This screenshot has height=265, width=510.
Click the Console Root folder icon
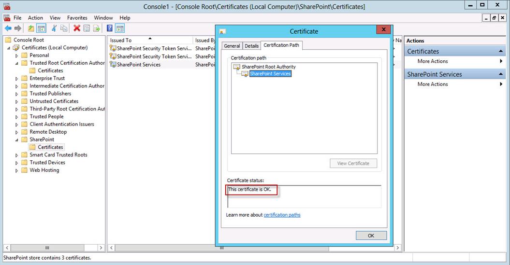pos(8,40)
